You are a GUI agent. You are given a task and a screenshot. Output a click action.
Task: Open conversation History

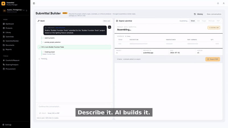click(198, 14)
